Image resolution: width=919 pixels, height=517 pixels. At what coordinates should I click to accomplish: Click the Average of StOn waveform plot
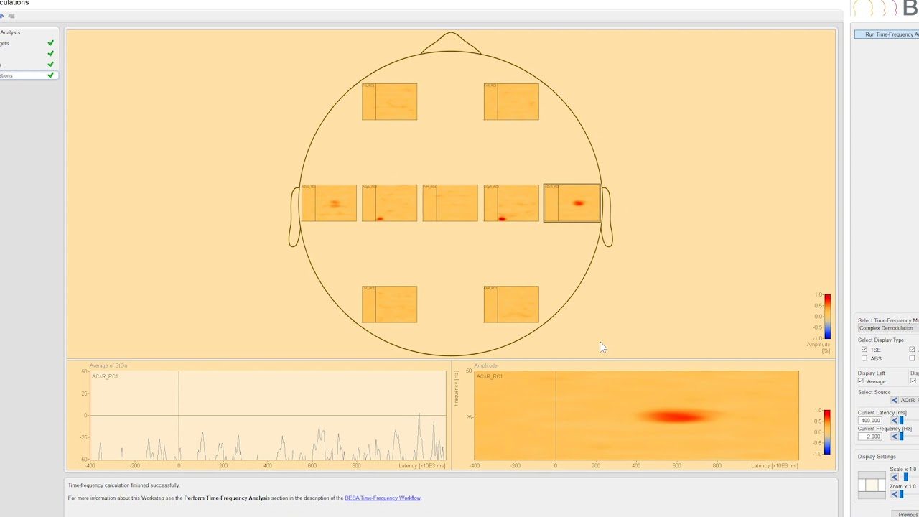269,415
